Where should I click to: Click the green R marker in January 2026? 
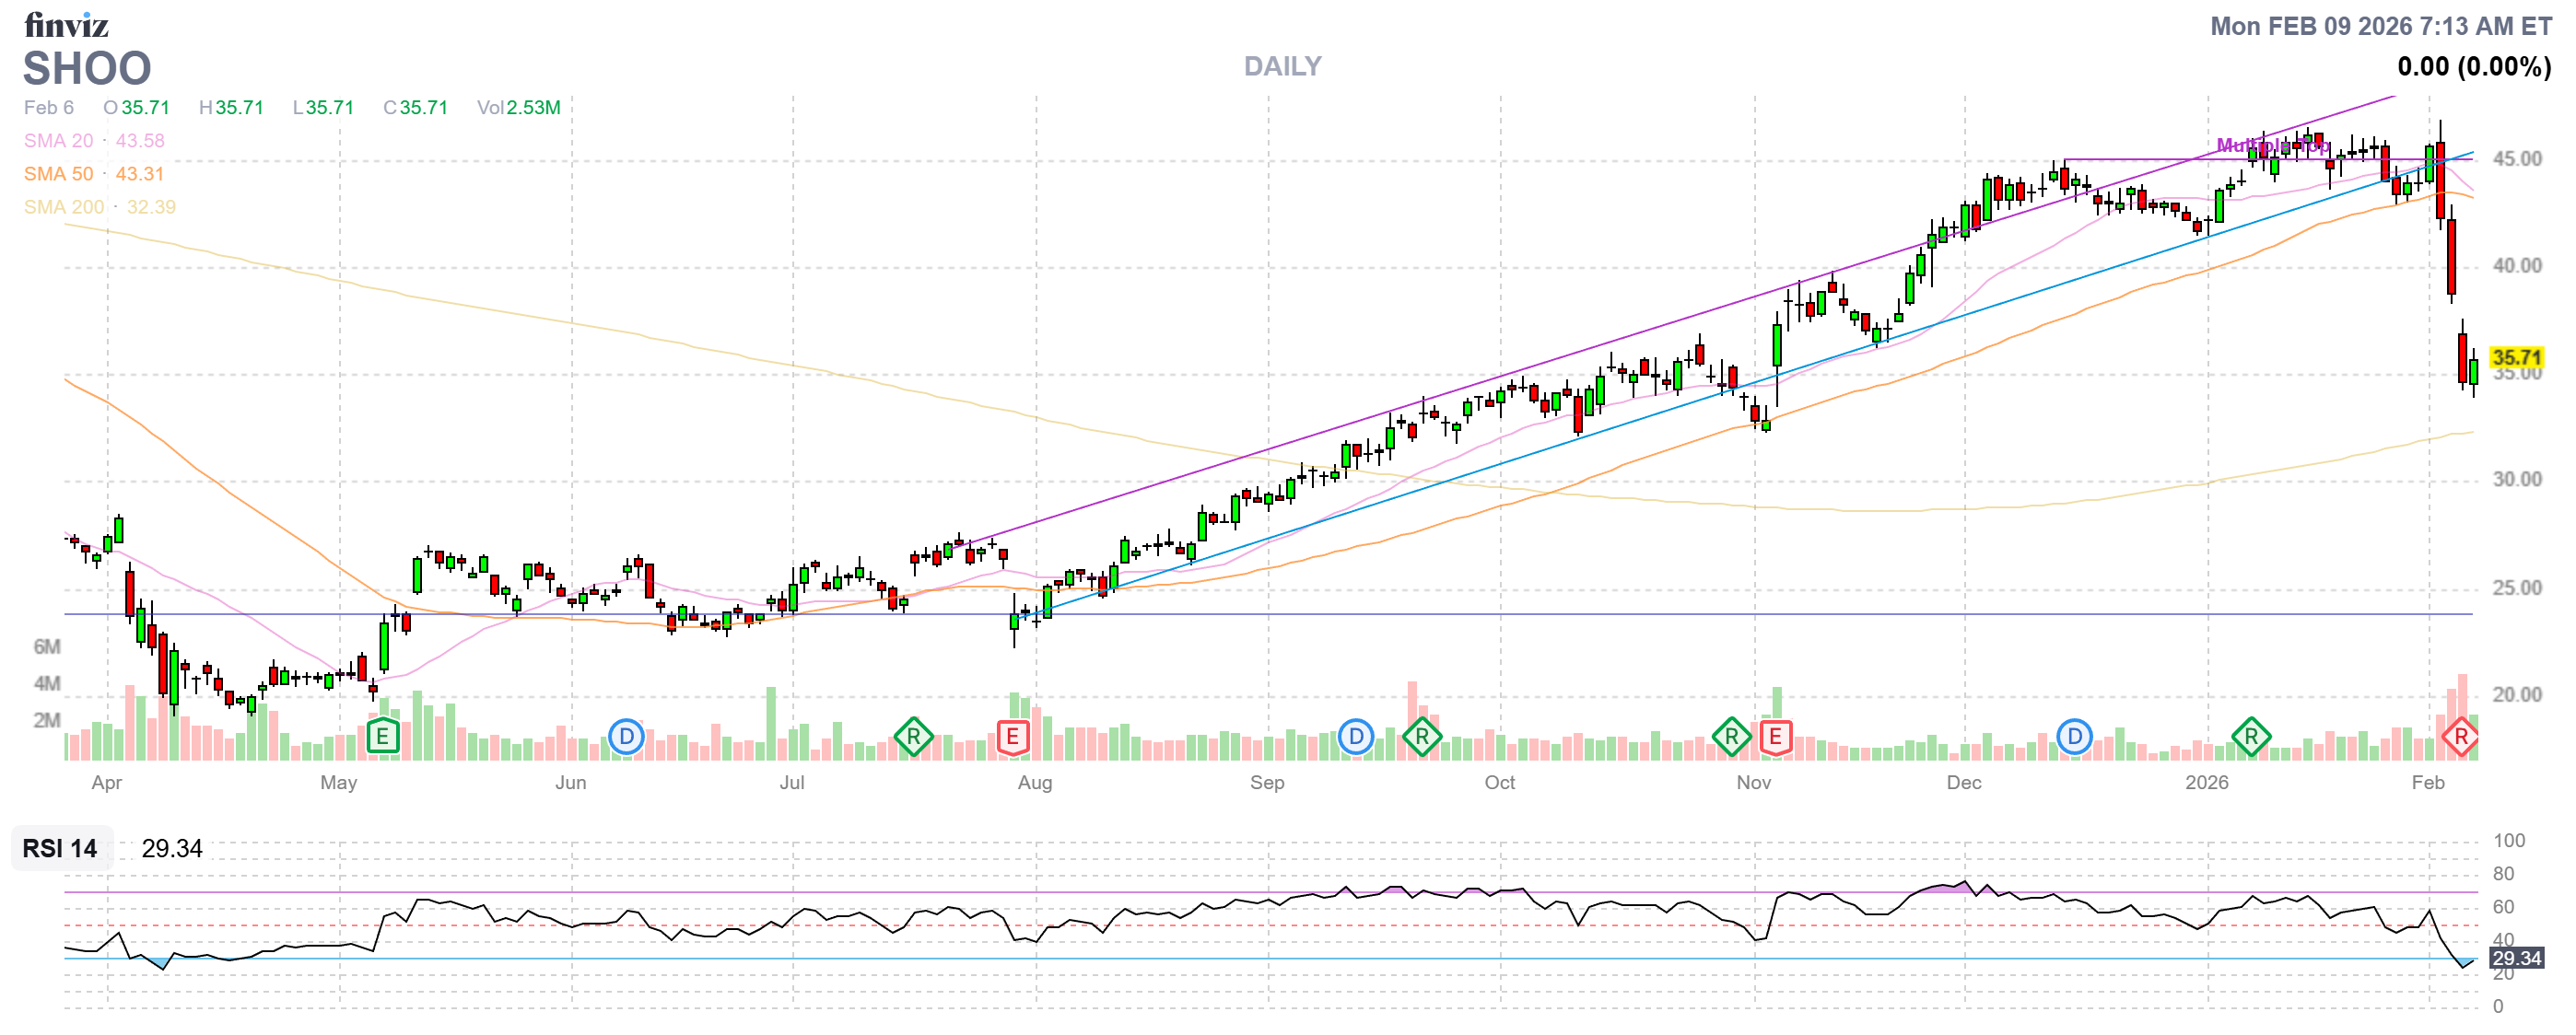tap(2250, 738)
